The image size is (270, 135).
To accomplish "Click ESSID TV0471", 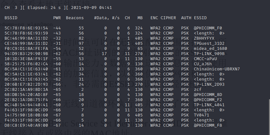I will 202,115.
